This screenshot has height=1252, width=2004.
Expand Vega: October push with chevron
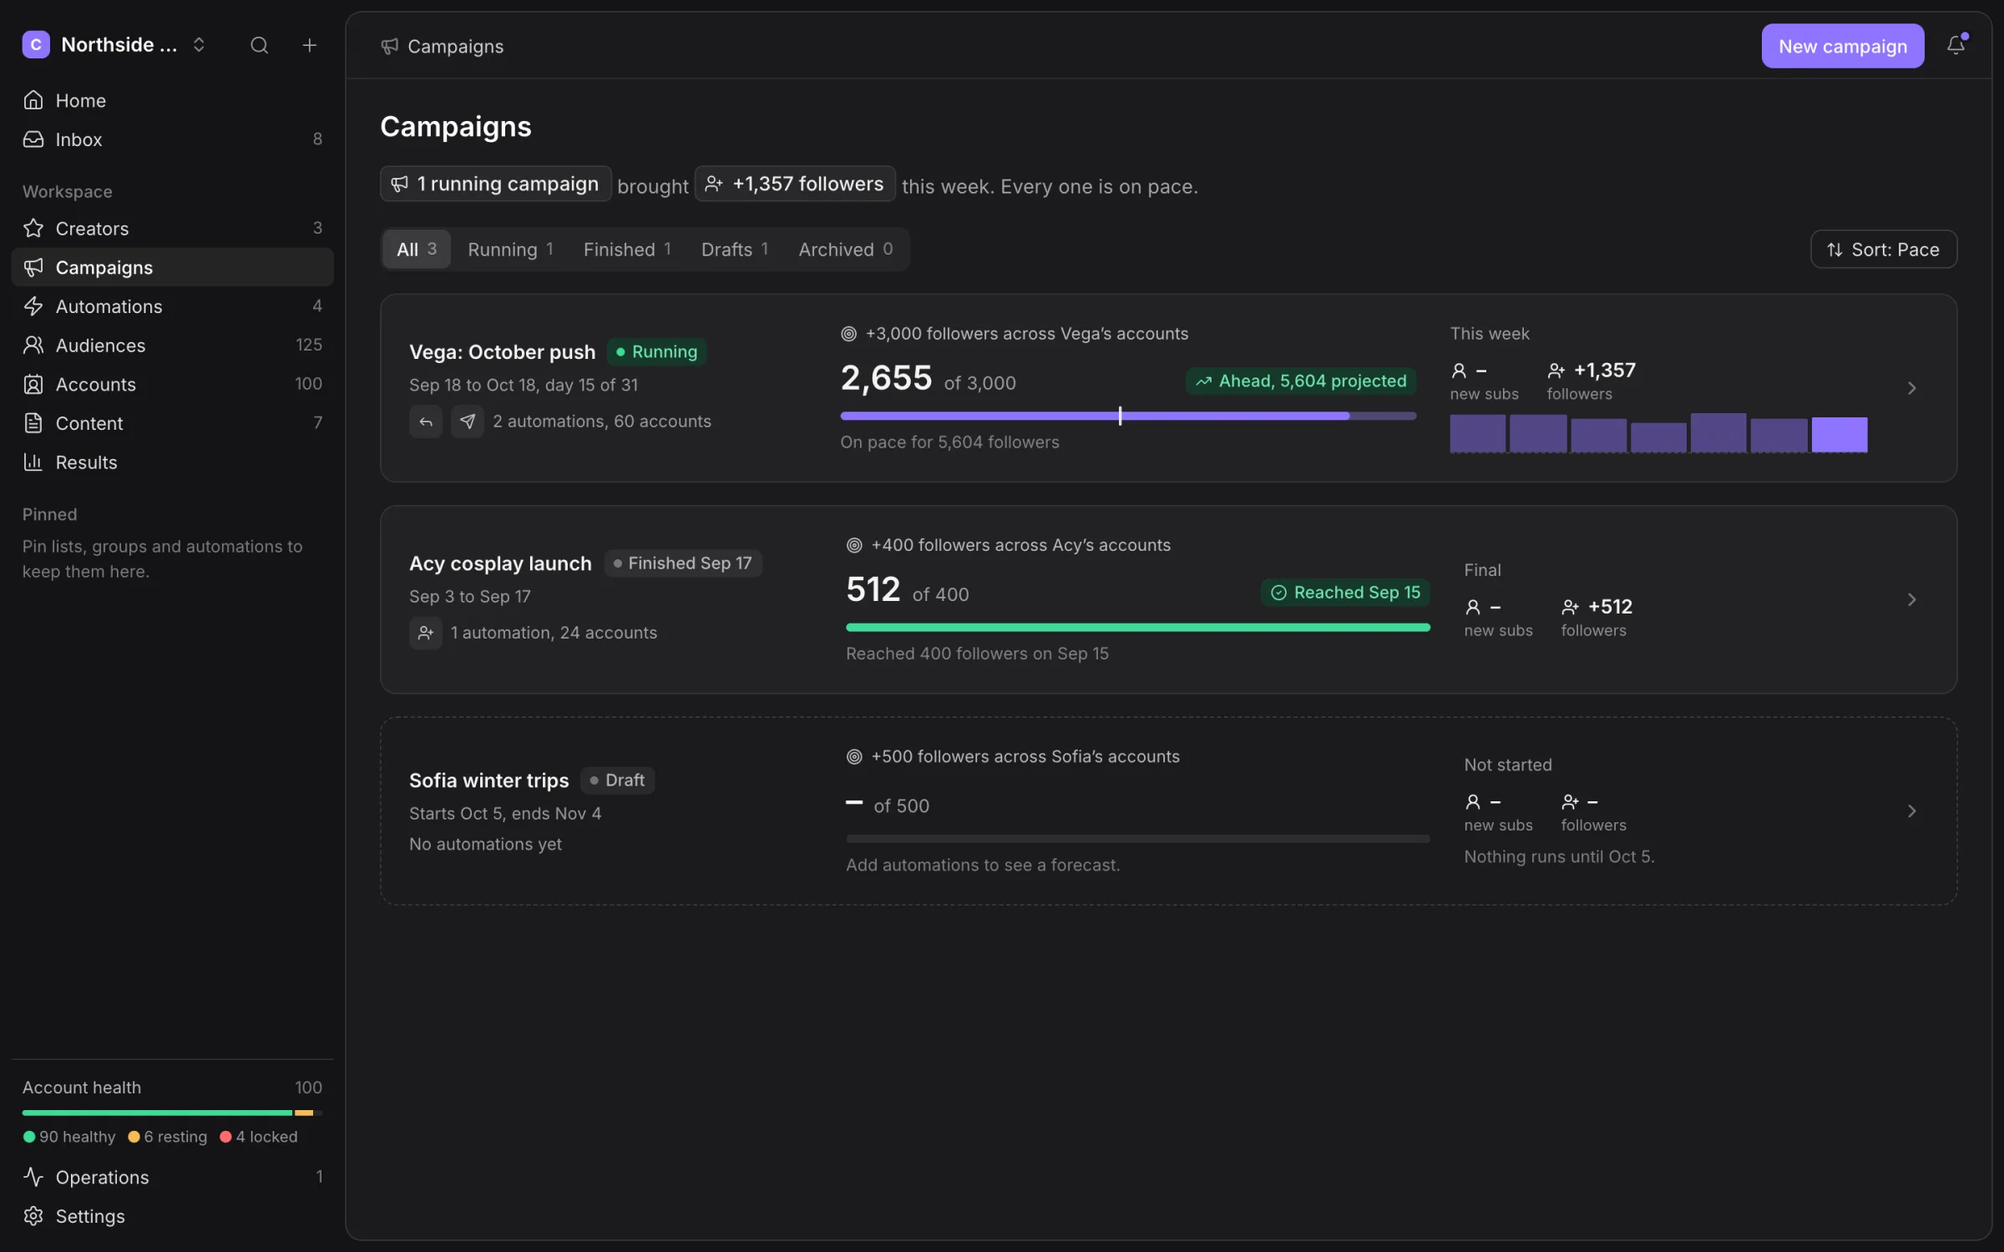(1911, 388)
